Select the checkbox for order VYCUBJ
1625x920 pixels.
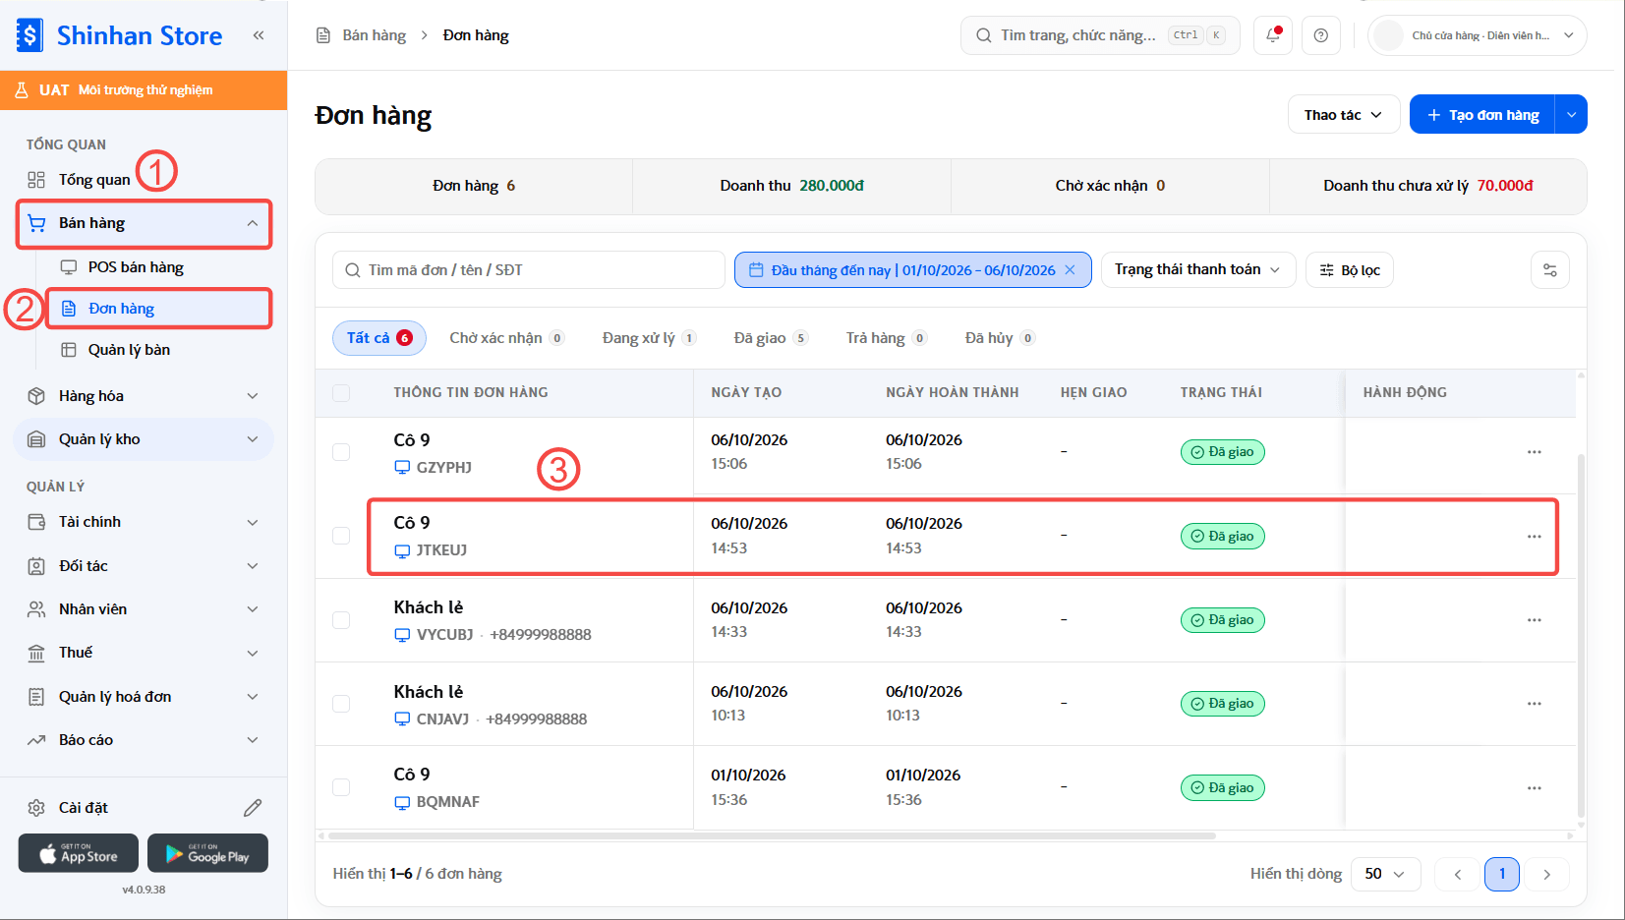click(x=341, y=620)
